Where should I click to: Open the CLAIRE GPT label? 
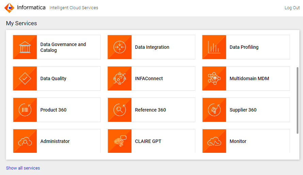click(x=148, y=141)
